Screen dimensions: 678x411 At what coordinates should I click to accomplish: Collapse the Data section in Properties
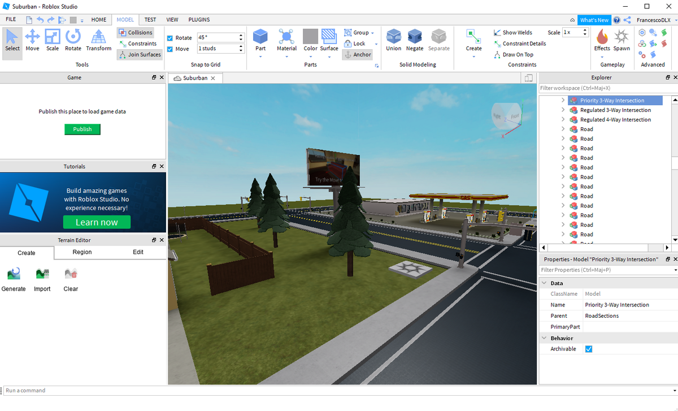544,283
